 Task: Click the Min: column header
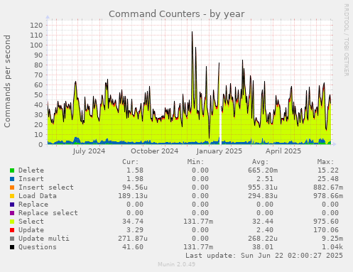click(195, 162)
